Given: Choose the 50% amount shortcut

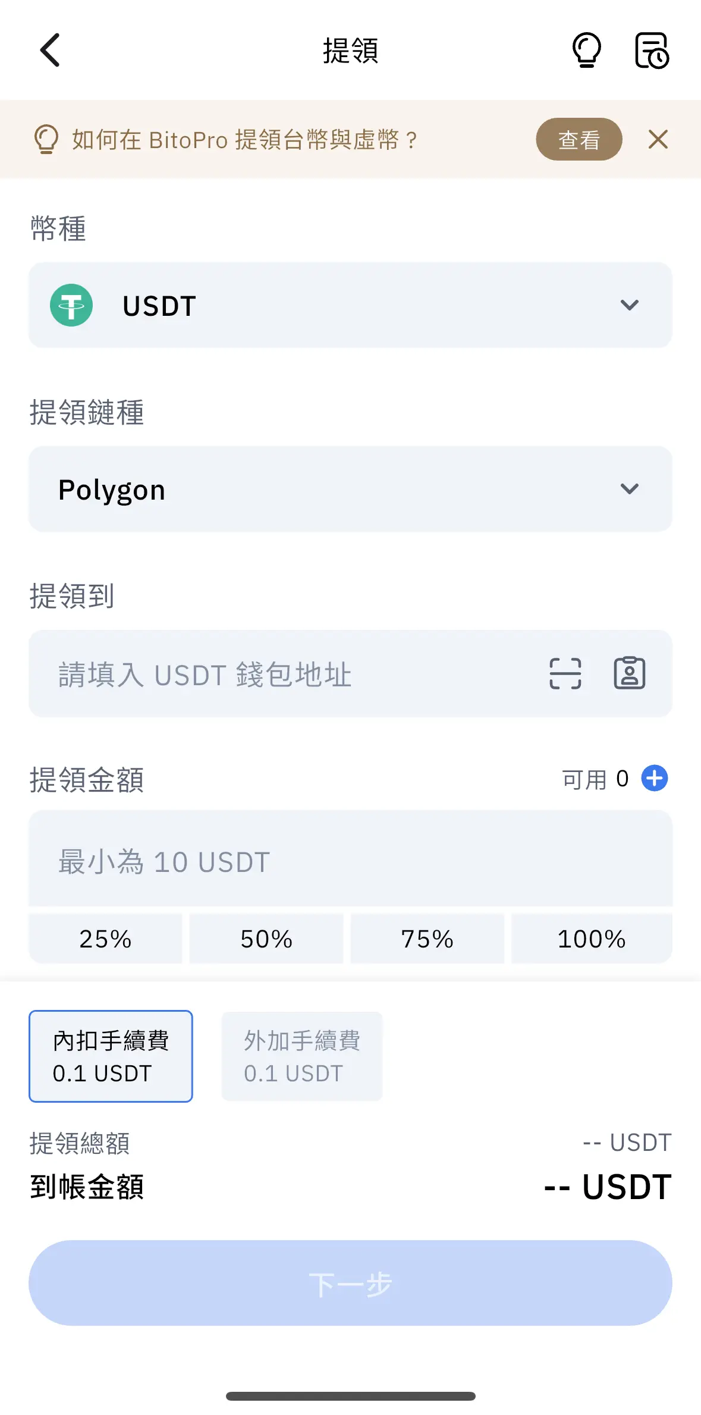Looking at the screenshot, I should pyautogui.click(x=266, y=939).
